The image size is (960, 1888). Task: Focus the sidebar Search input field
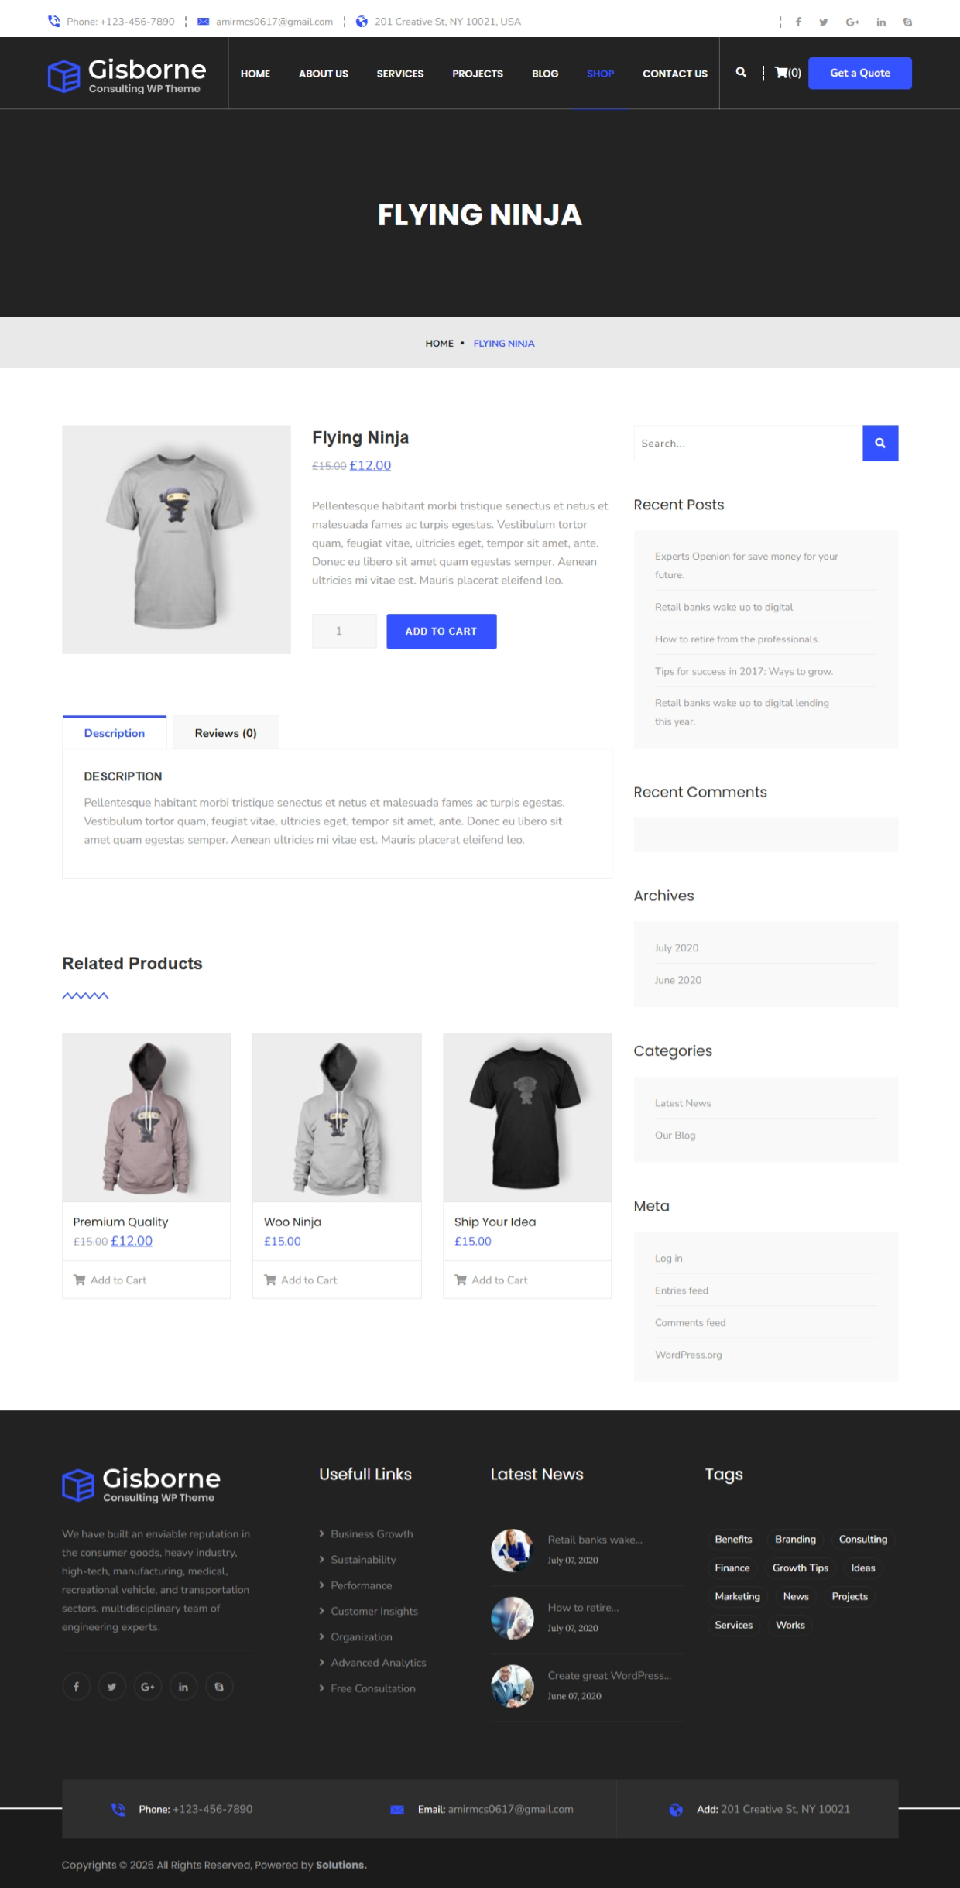pyautogui.click(x=748, y=443)
